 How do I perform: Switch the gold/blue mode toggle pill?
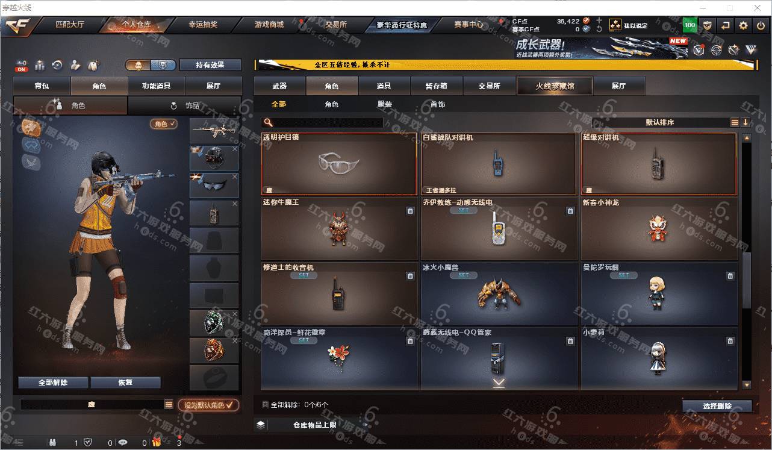point(151,65)
